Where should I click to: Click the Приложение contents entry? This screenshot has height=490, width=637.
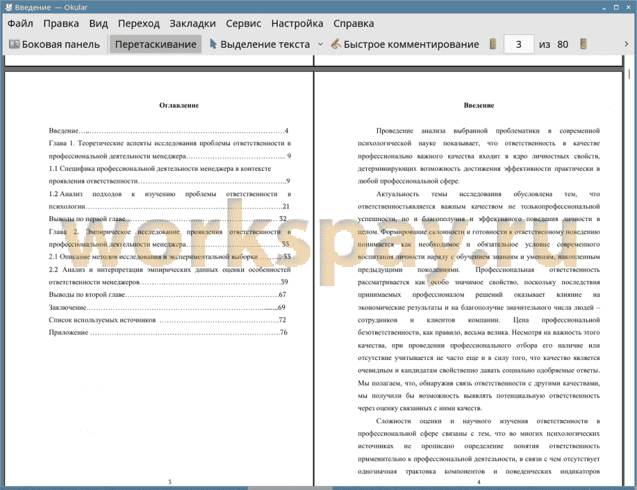point(168,333)
